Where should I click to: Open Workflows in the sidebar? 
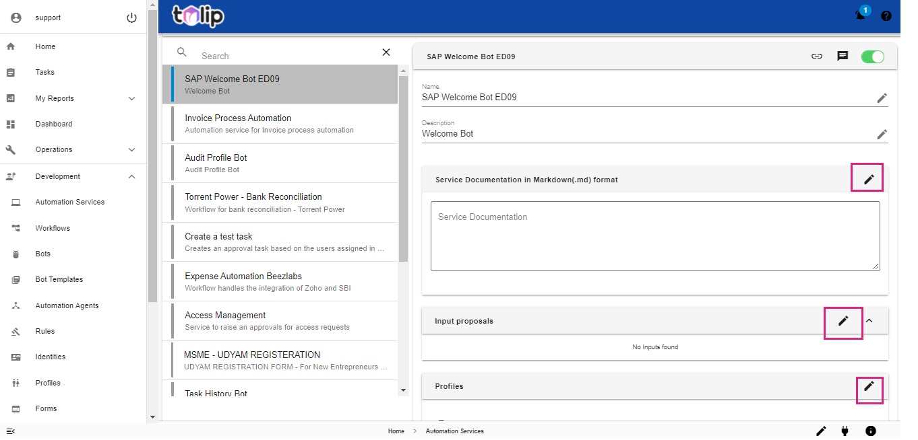[53, 228]
